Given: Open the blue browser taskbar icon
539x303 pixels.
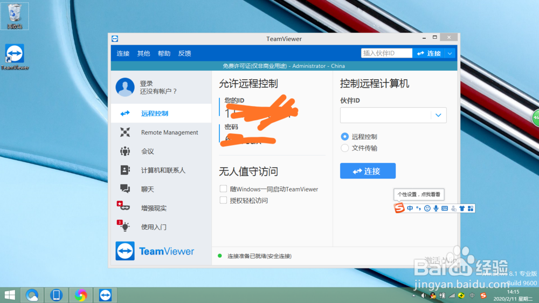Looking at the screenshot, I should (x=32, y=295).
